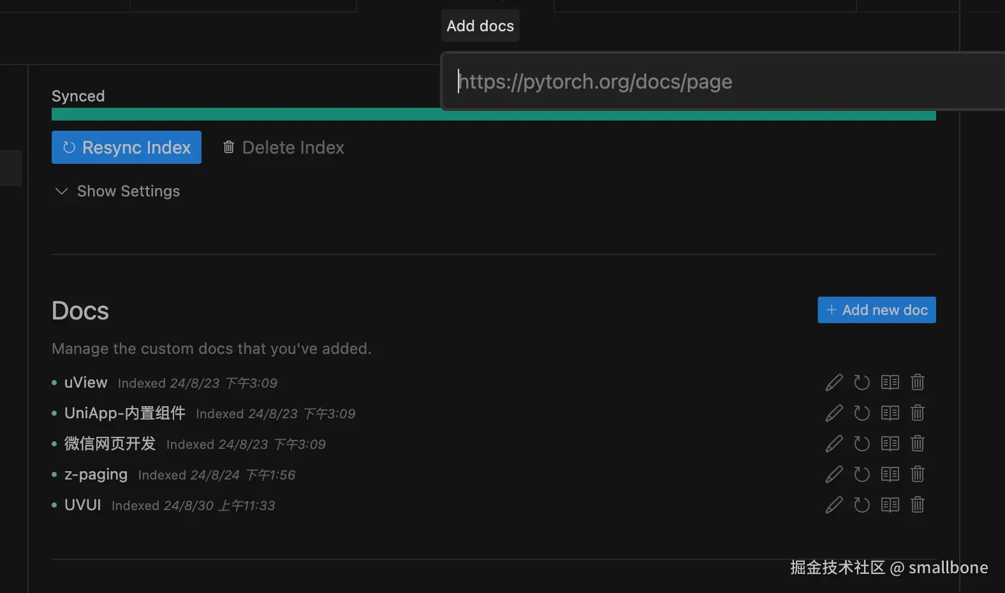The height and width of the screenshot is (593, 1005).
Task: View pages of the uView doc
Action: point(890,383)
